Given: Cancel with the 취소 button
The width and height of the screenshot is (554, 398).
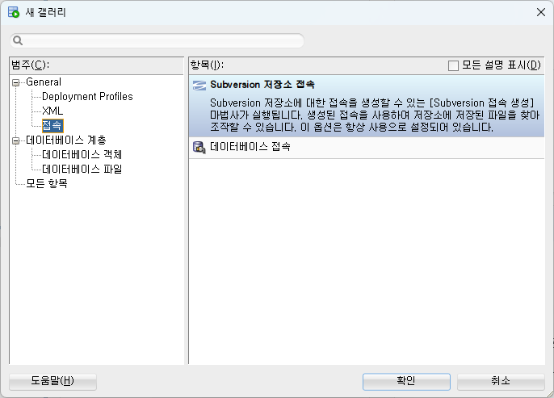Looking at the screenshot, I should [501, 381].
